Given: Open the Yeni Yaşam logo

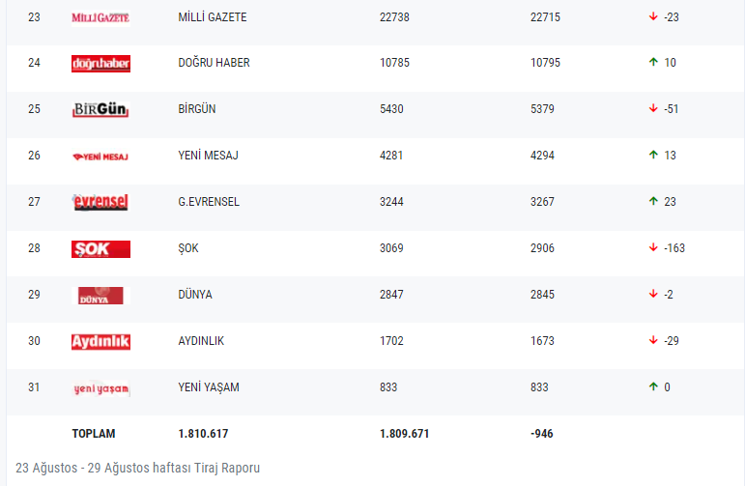Looking at the screenshot, I should click(x=100, y=388).
